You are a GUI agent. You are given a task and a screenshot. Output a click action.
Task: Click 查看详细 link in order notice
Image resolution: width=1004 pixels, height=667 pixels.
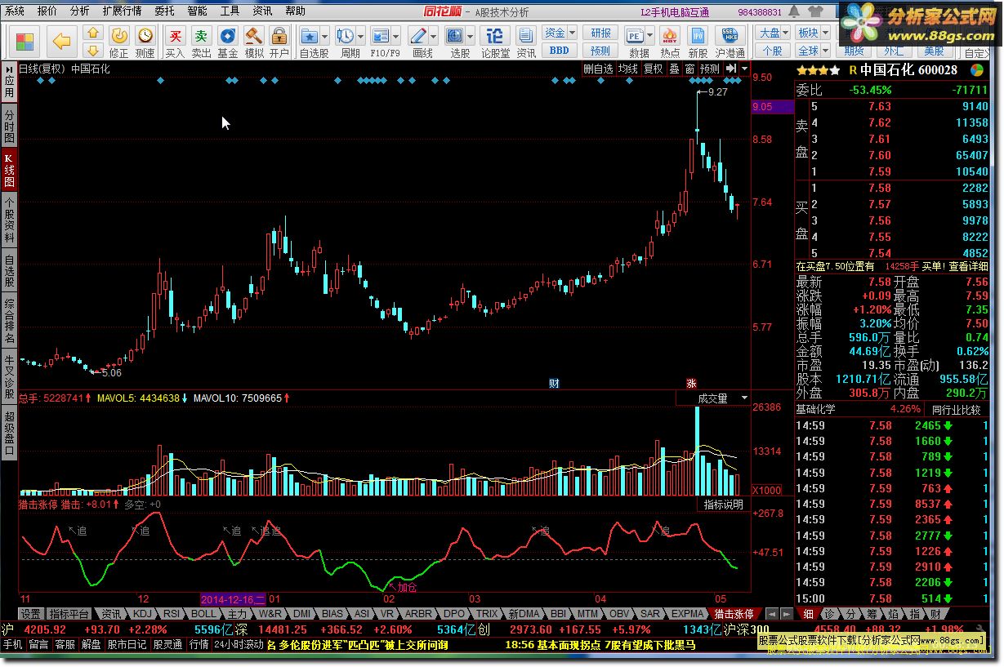[968, 266]
